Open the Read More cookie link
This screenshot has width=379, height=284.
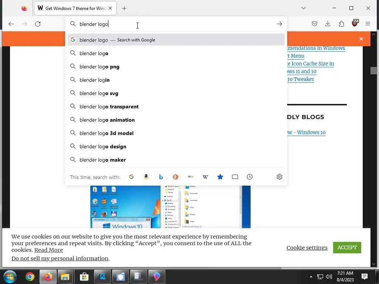coord(48,250)
